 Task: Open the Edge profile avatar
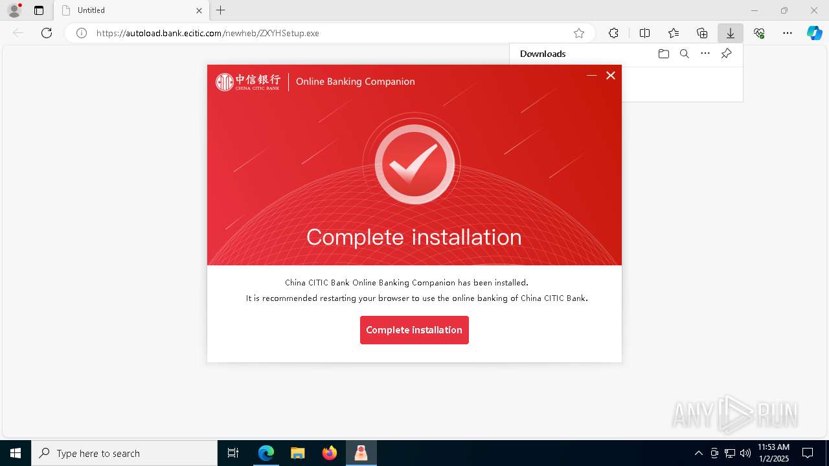click(14, 10)
